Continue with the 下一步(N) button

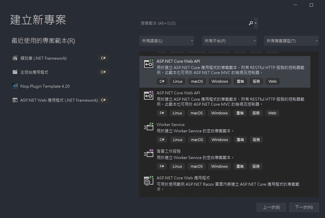coord(304,207)
